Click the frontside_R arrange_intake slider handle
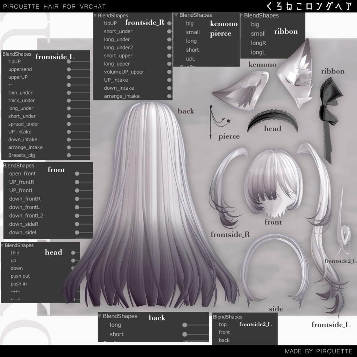The width and height of the screenshot is (357, 357). coord(169,96)
